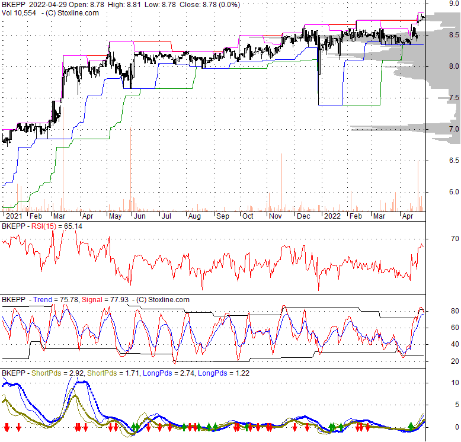461x442 pixels.
Task: Click the 'RSI(15)' indicator label
Action: 43,226
